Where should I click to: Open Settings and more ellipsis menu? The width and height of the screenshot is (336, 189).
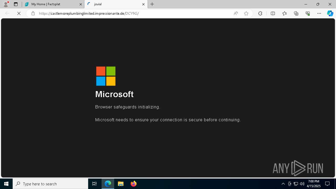click(319, 13)
